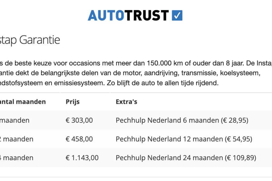Click the € 1.143,00 price cell
This screenshot has height=181, width=272.
pyautogui.click(x=82, y=157)
